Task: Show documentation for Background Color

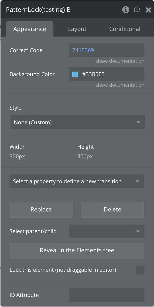Action: coord(120,85)
